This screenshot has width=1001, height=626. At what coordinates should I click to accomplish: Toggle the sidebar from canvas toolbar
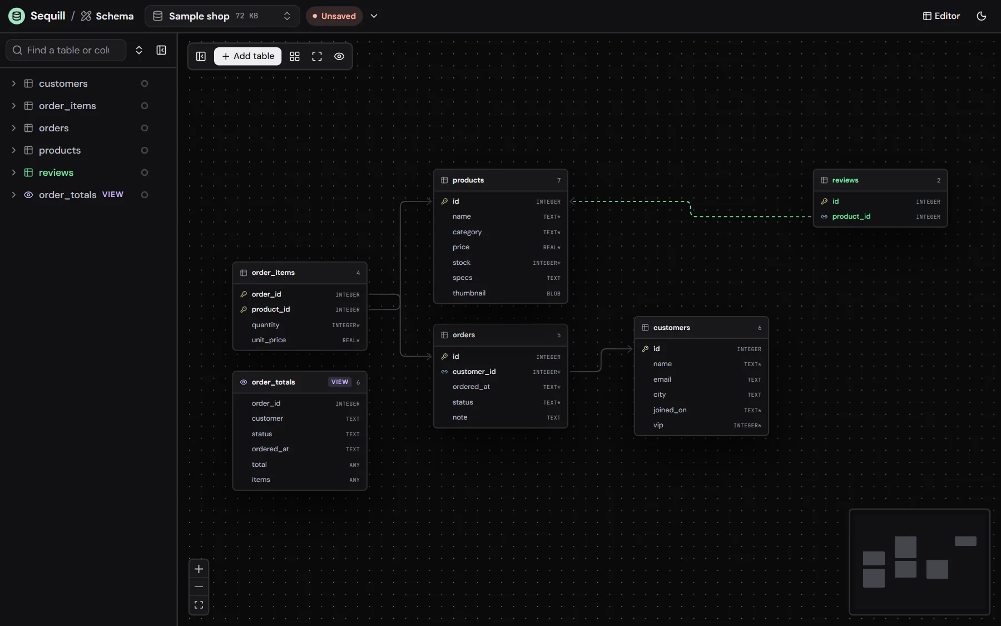tap(201, 56)
